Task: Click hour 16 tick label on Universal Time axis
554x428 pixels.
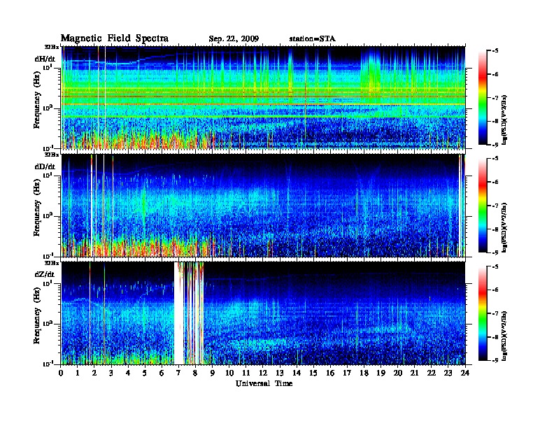Action: [x=330, y=373]
